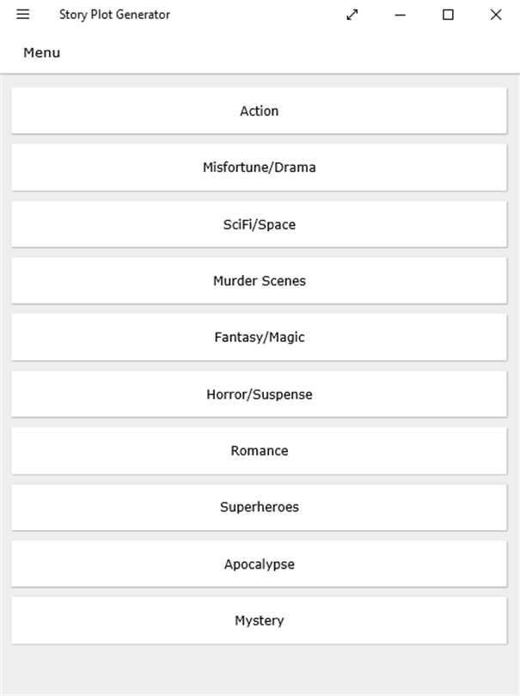Viewport: 520px width, 696px height.
Task: Go to the Superheroes plot genre
Action: click(x=259, y=508)
